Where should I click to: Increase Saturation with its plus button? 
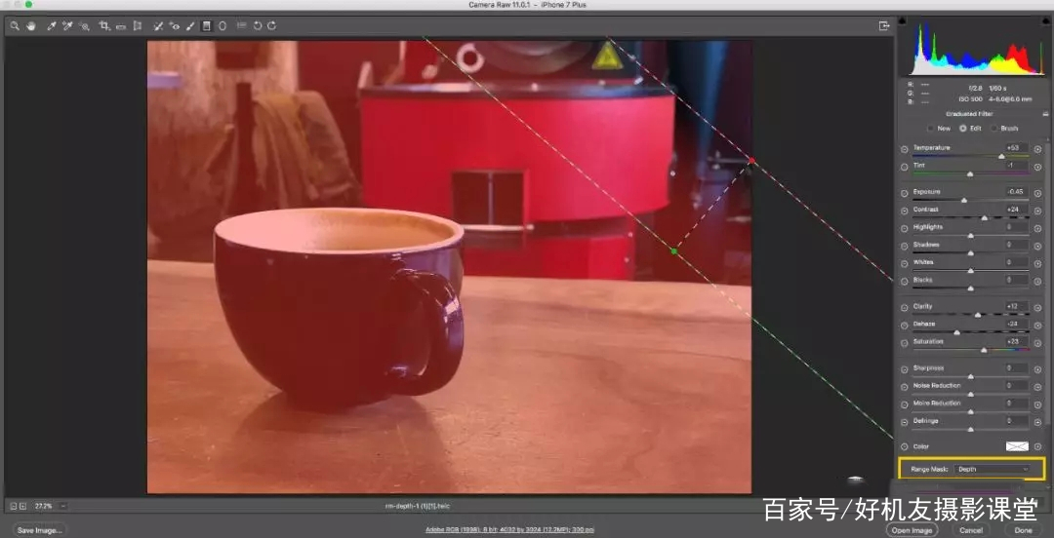[x=1037, y=342]
